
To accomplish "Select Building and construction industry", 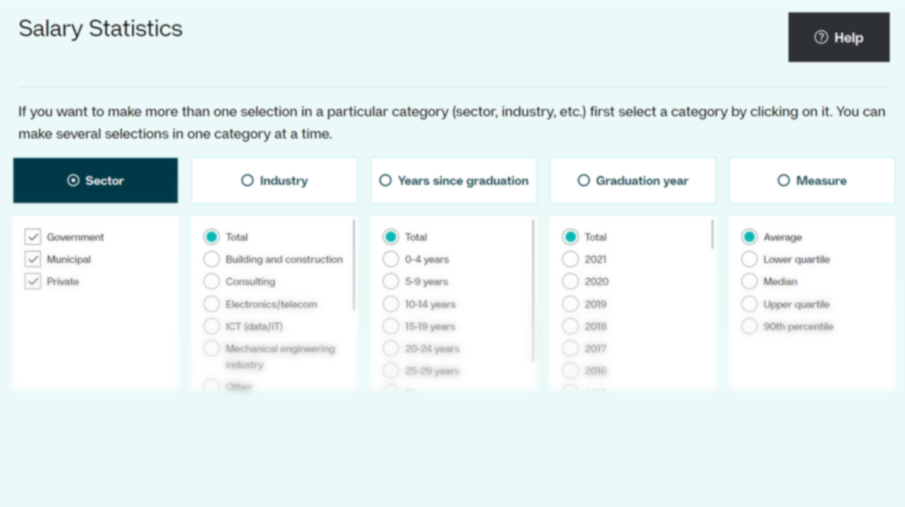I will (x=211, y=260).
